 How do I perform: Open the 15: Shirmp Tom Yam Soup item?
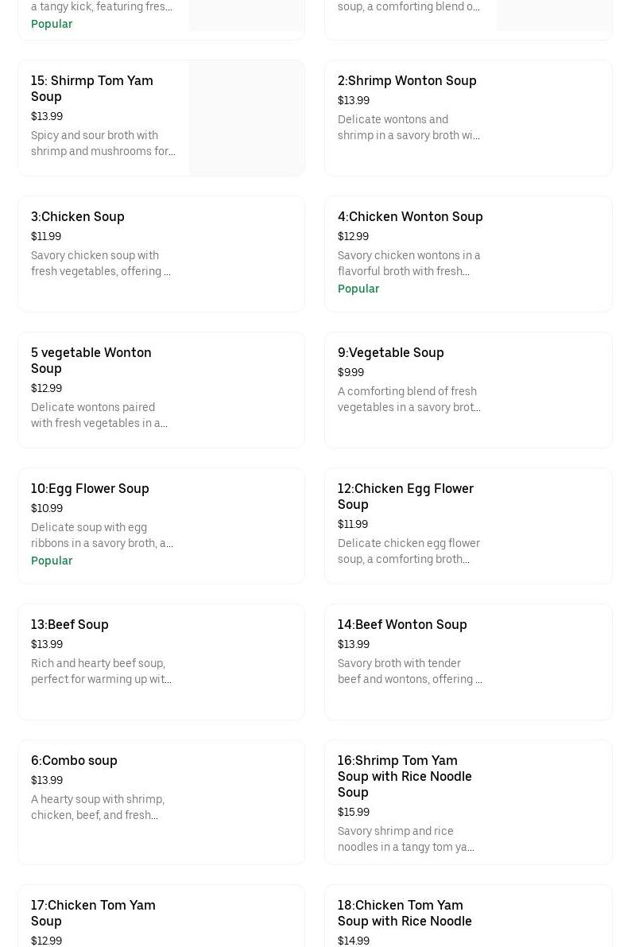pyautogui.click(x=92, y=88)
